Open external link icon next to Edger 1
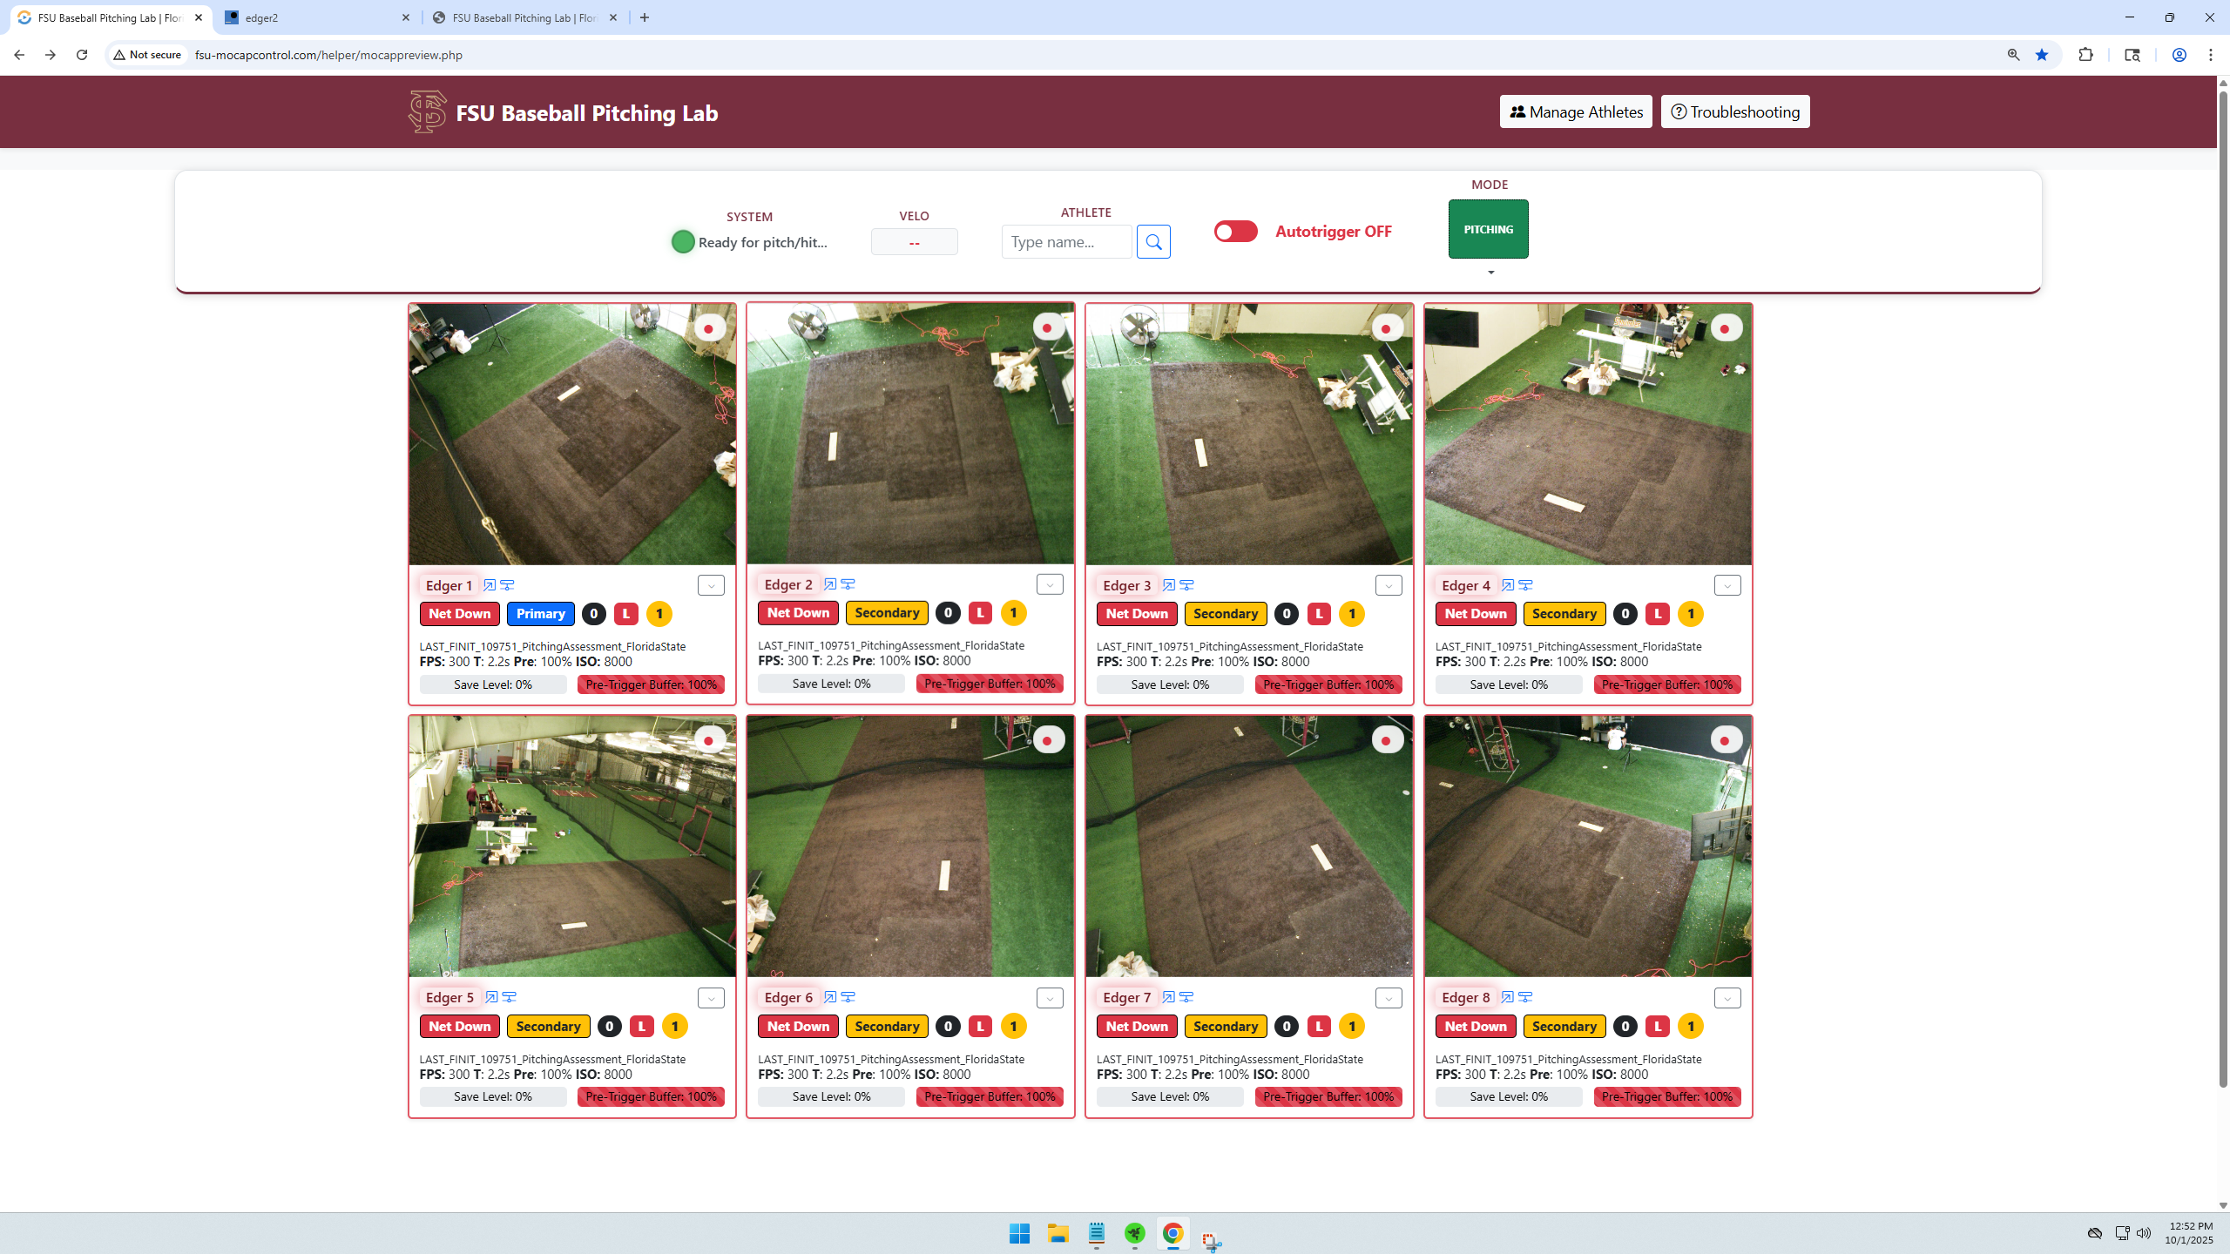The image size is (2230, 1254). coord(489,584)
